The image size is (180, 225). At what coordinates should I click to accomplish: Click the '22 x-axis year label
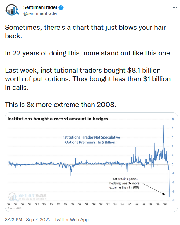(165, 204)
